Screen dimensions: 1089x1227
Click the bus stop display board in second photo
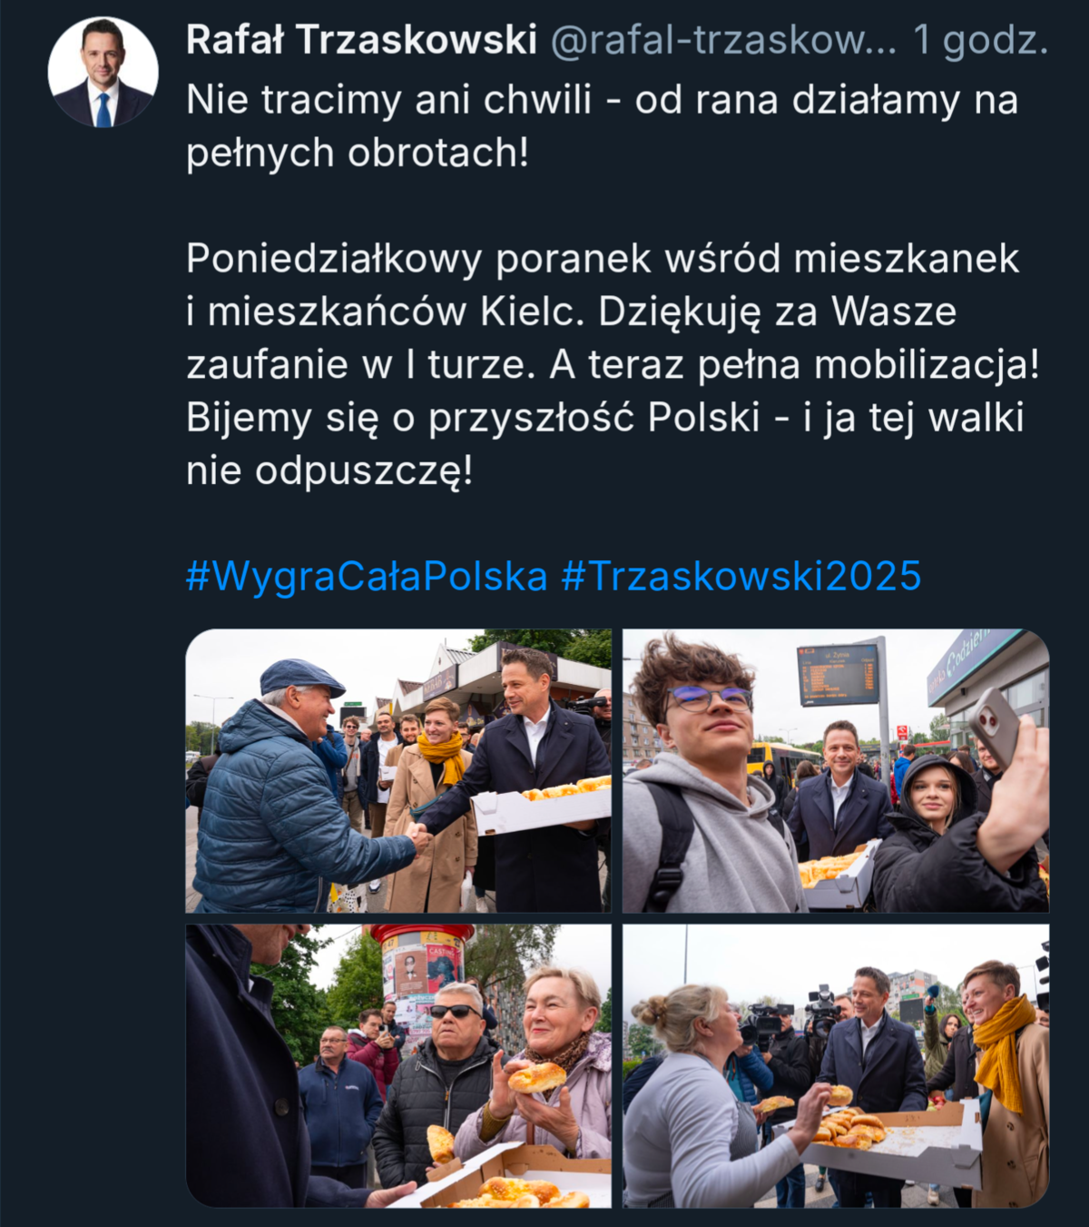point(838,675)
